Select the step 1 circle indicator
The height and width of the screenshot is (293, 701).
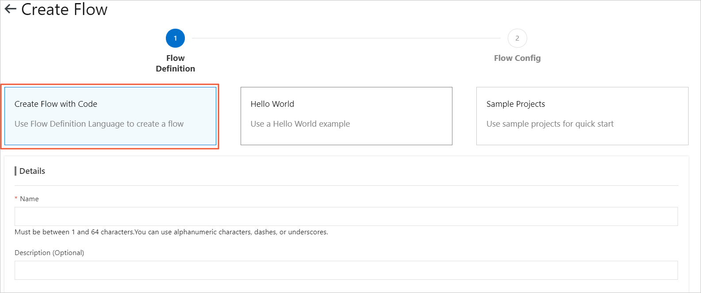pos(175,38)
